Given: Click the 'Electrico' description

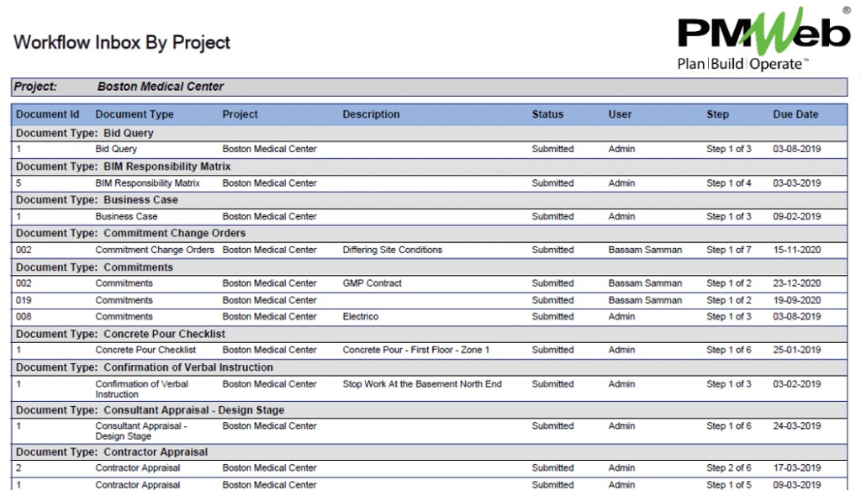Looking at the screenshot, I should [361, 317].
